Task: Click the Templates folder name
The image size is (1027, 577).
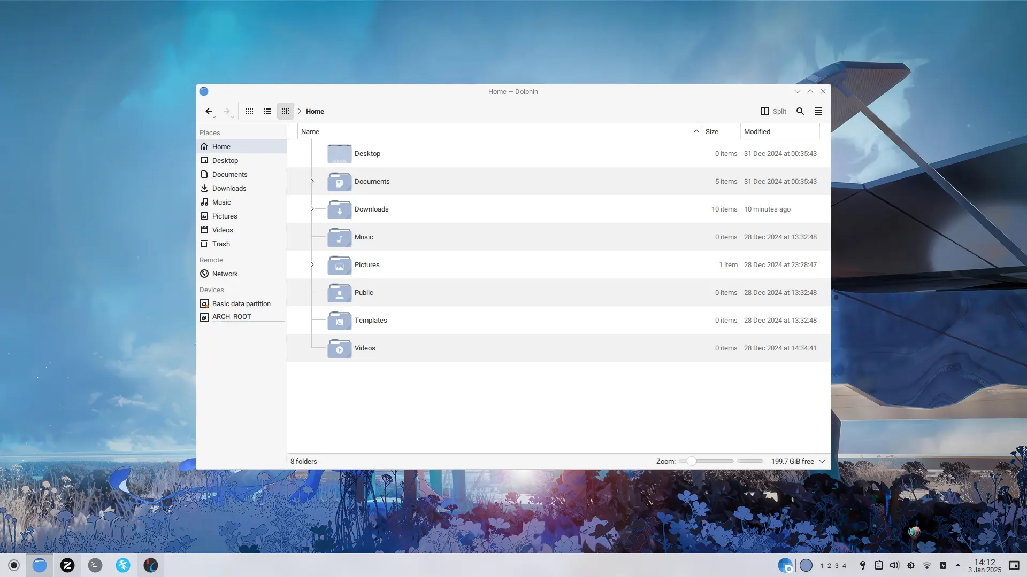Action: coord(371,320)
